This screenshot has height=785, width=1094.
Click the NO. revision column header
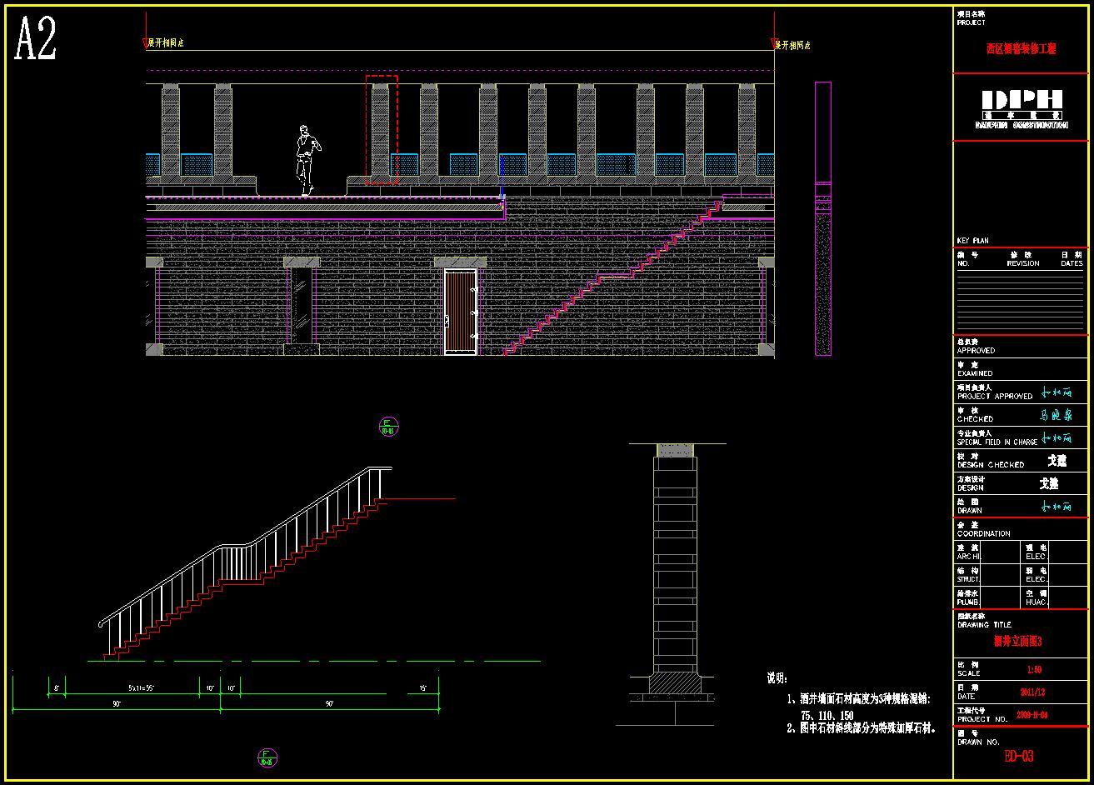[963, 263]
